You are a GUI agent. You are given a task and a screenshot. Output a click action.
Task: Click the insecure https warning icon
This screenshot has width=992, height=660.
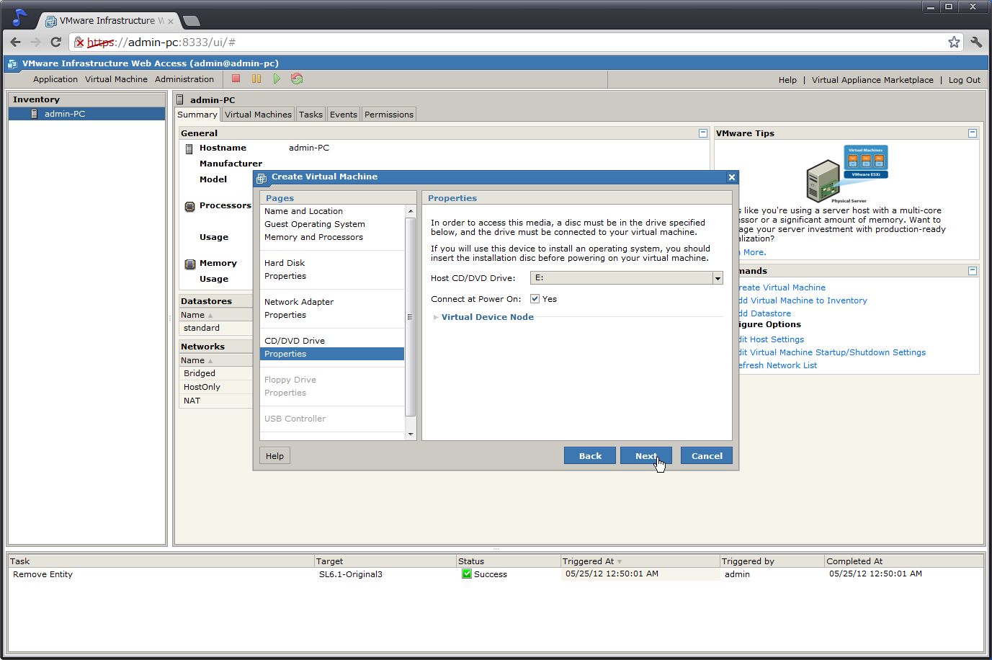click(79, 43)
